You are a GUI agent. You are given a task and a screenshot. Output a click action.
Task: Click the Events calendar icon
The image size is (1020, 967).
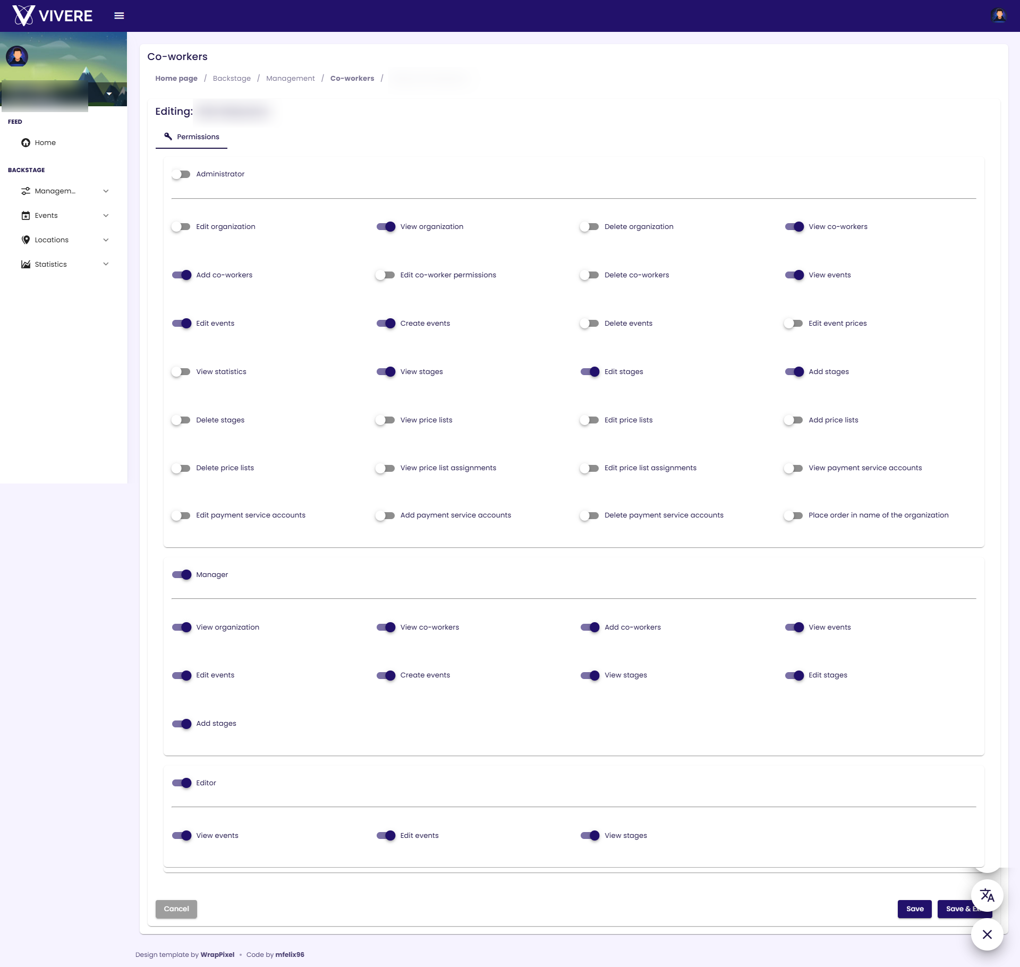25,215
